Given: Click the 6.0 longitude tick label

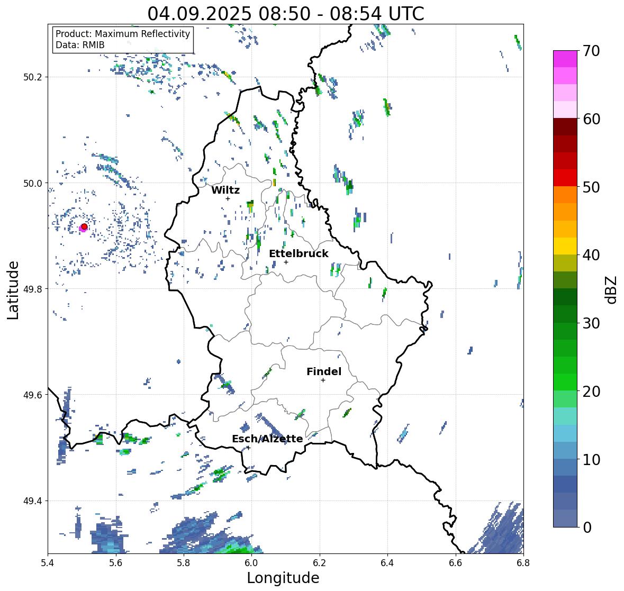Looking at the screenshot, I should 251,563.
